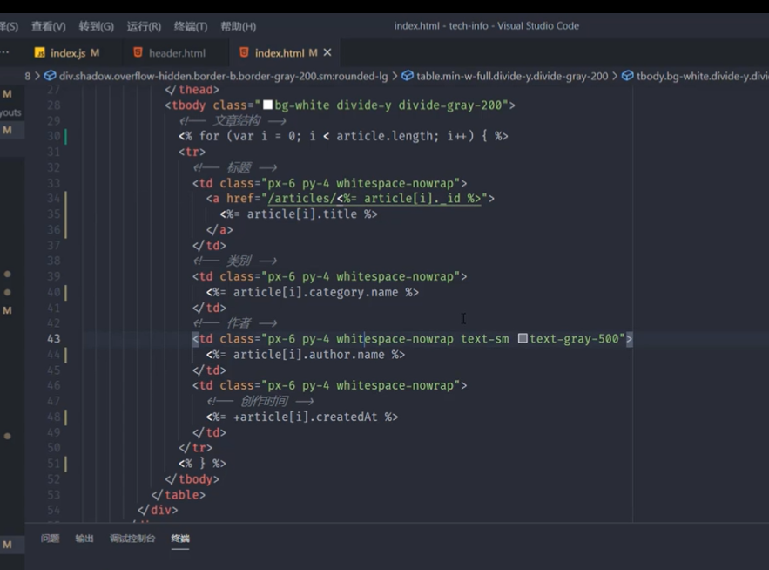Follow the /articles/ href link on line 34
This screenshot has height=570, width=769.
click(374, 199)
